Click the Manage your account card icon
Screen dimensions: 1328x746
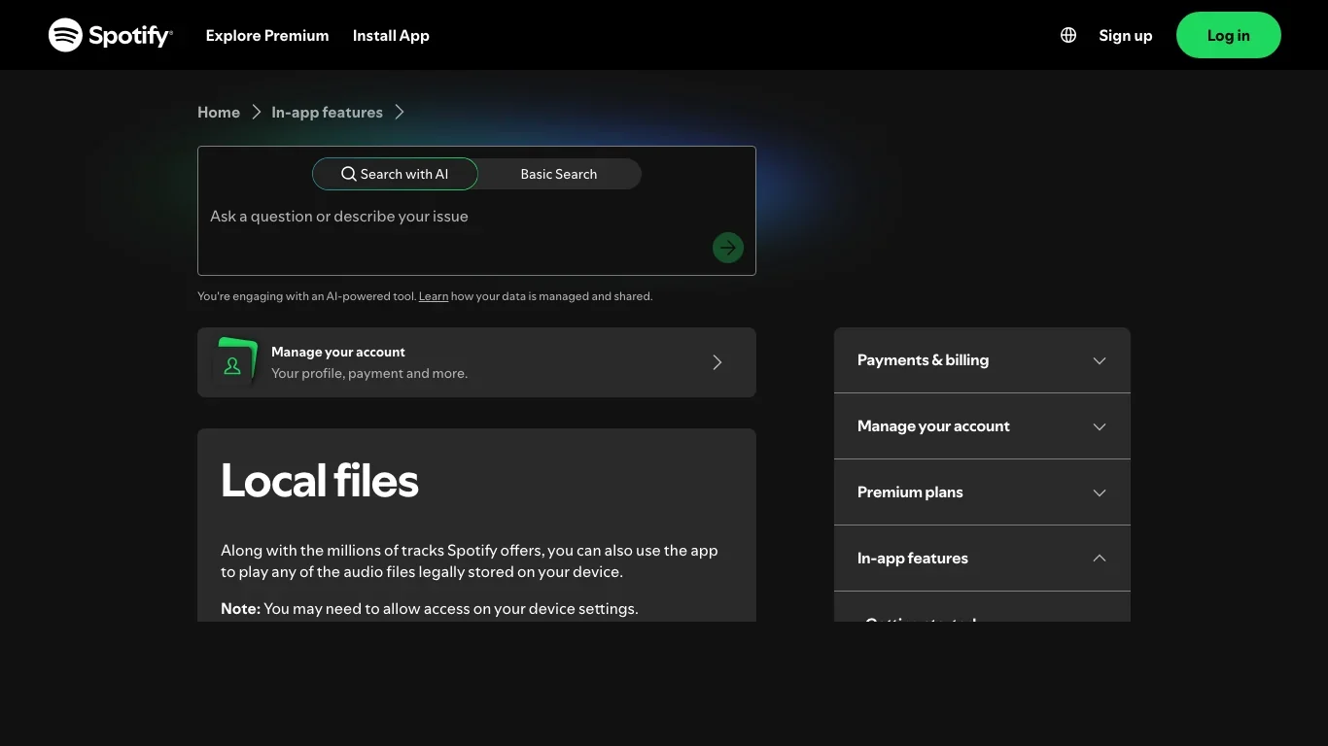click(234, 362)
